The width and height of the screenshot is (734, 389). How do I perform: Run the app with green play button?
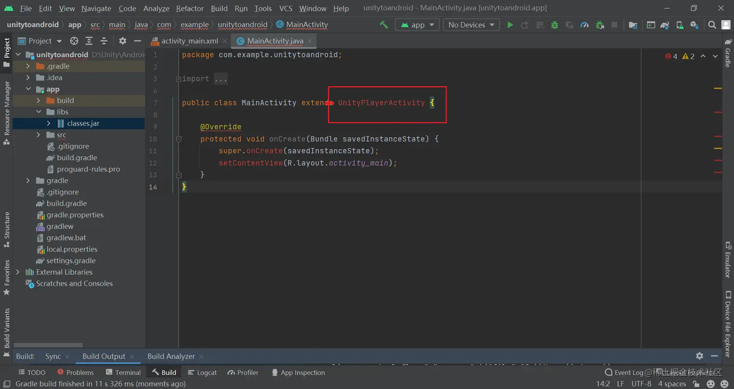[510, 25]
